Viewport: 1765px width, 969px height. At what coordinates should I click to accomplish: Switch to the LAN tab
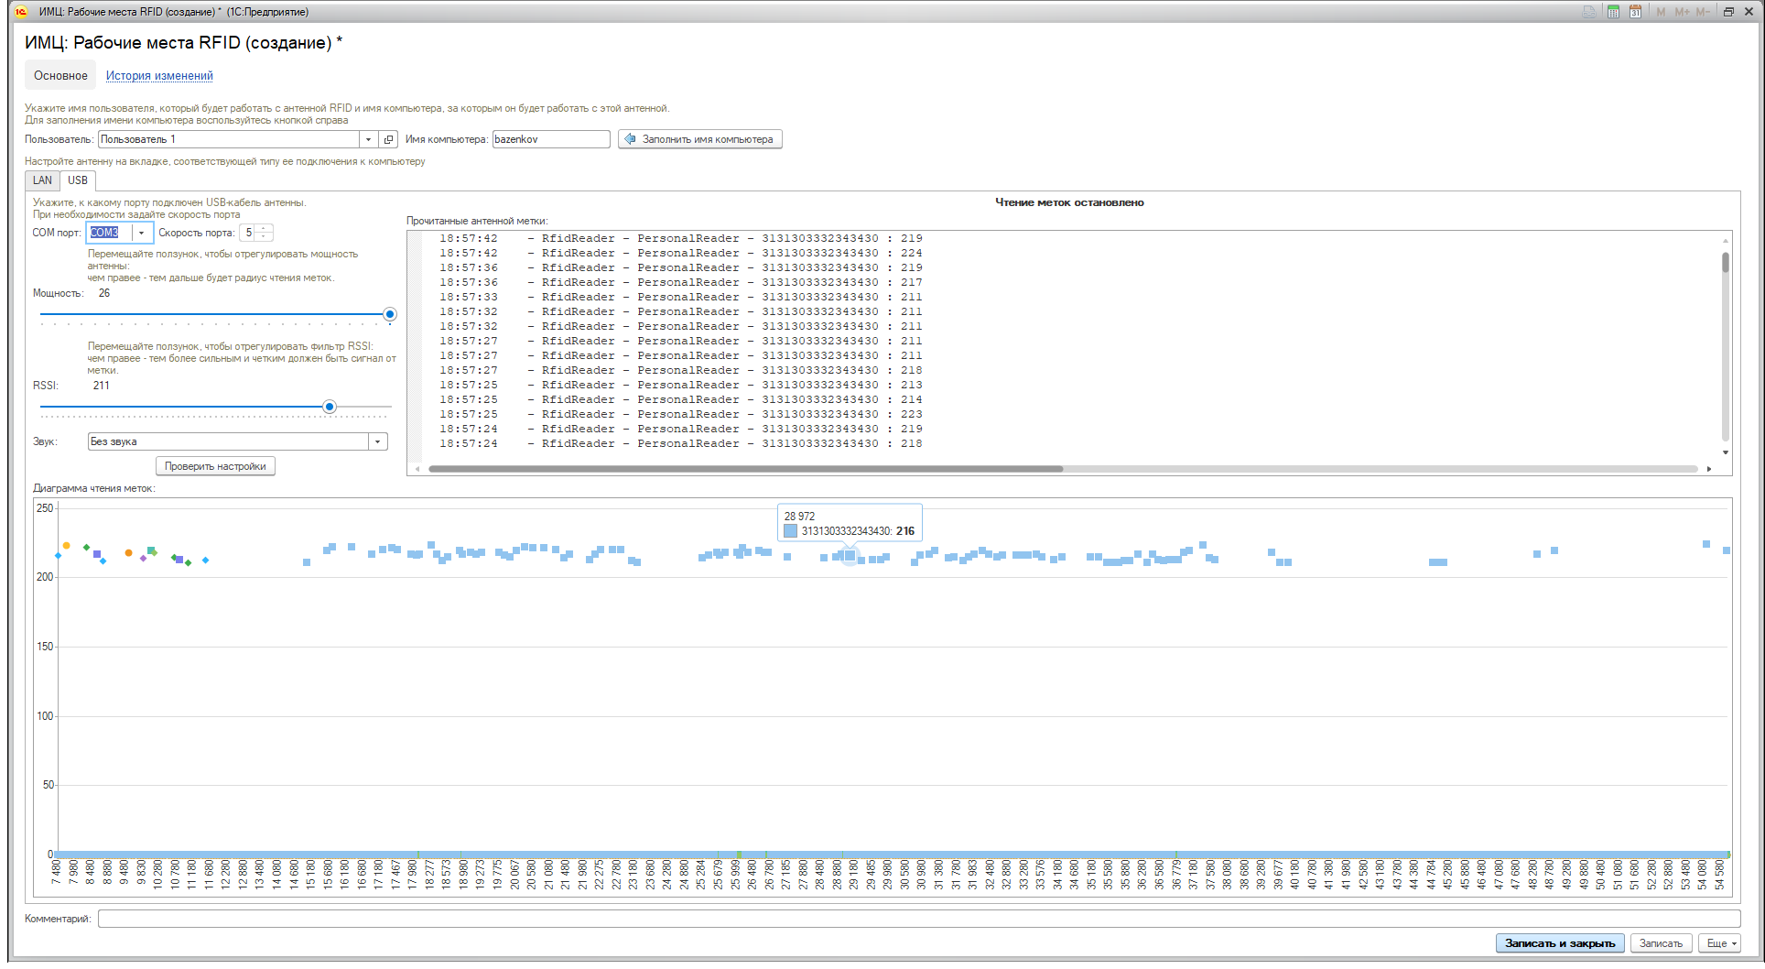[x=42, y=180]
